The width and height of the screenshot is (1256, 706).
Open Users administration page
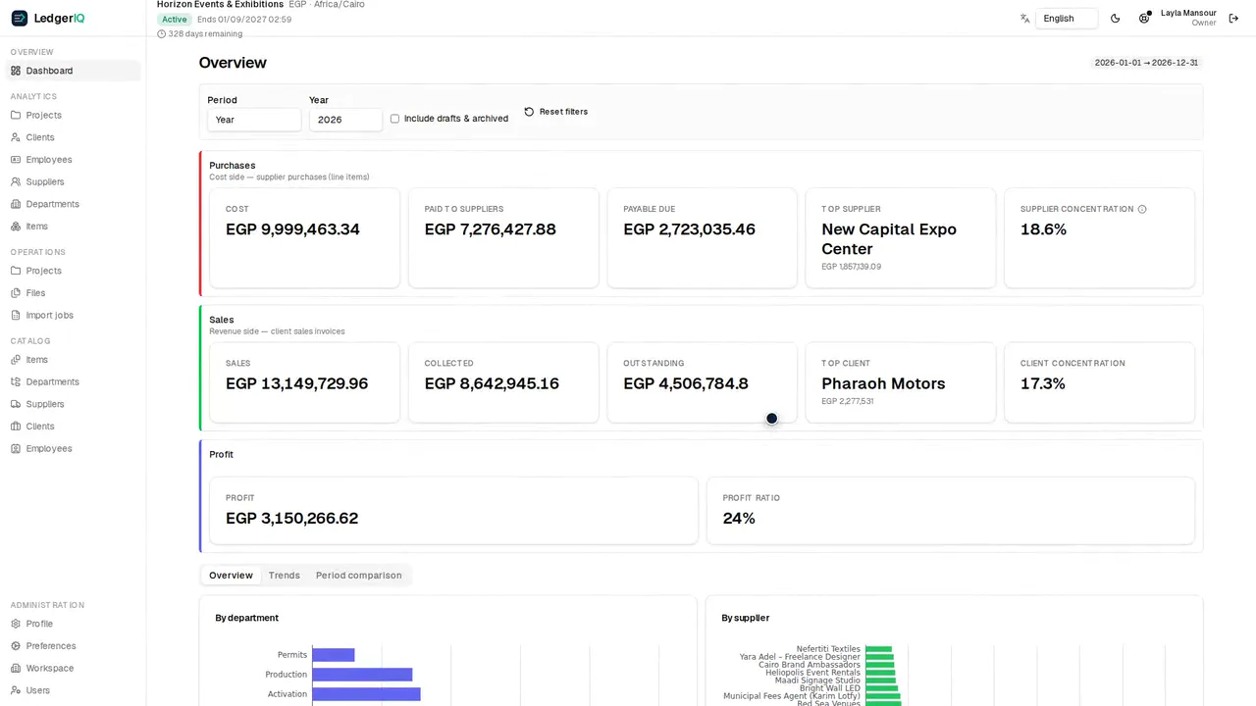coord(73,690)
